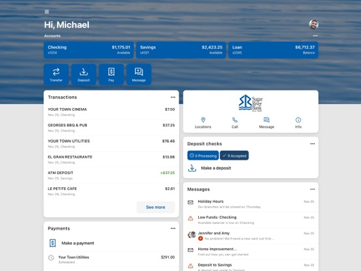Image resolution: width=361 pixels, height=271 pixels.
Task: Open YOUR TOWN UTILITIES transaction
Action: pyautogui.click(x=111, y=143)
